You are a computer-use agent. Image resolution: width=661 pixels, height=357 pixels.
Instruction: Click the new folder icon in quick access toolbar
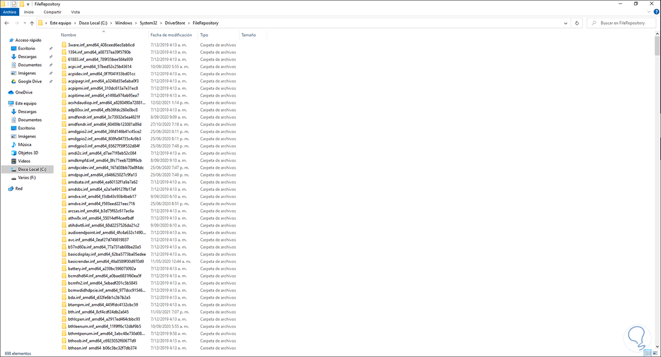pos(22,3)
